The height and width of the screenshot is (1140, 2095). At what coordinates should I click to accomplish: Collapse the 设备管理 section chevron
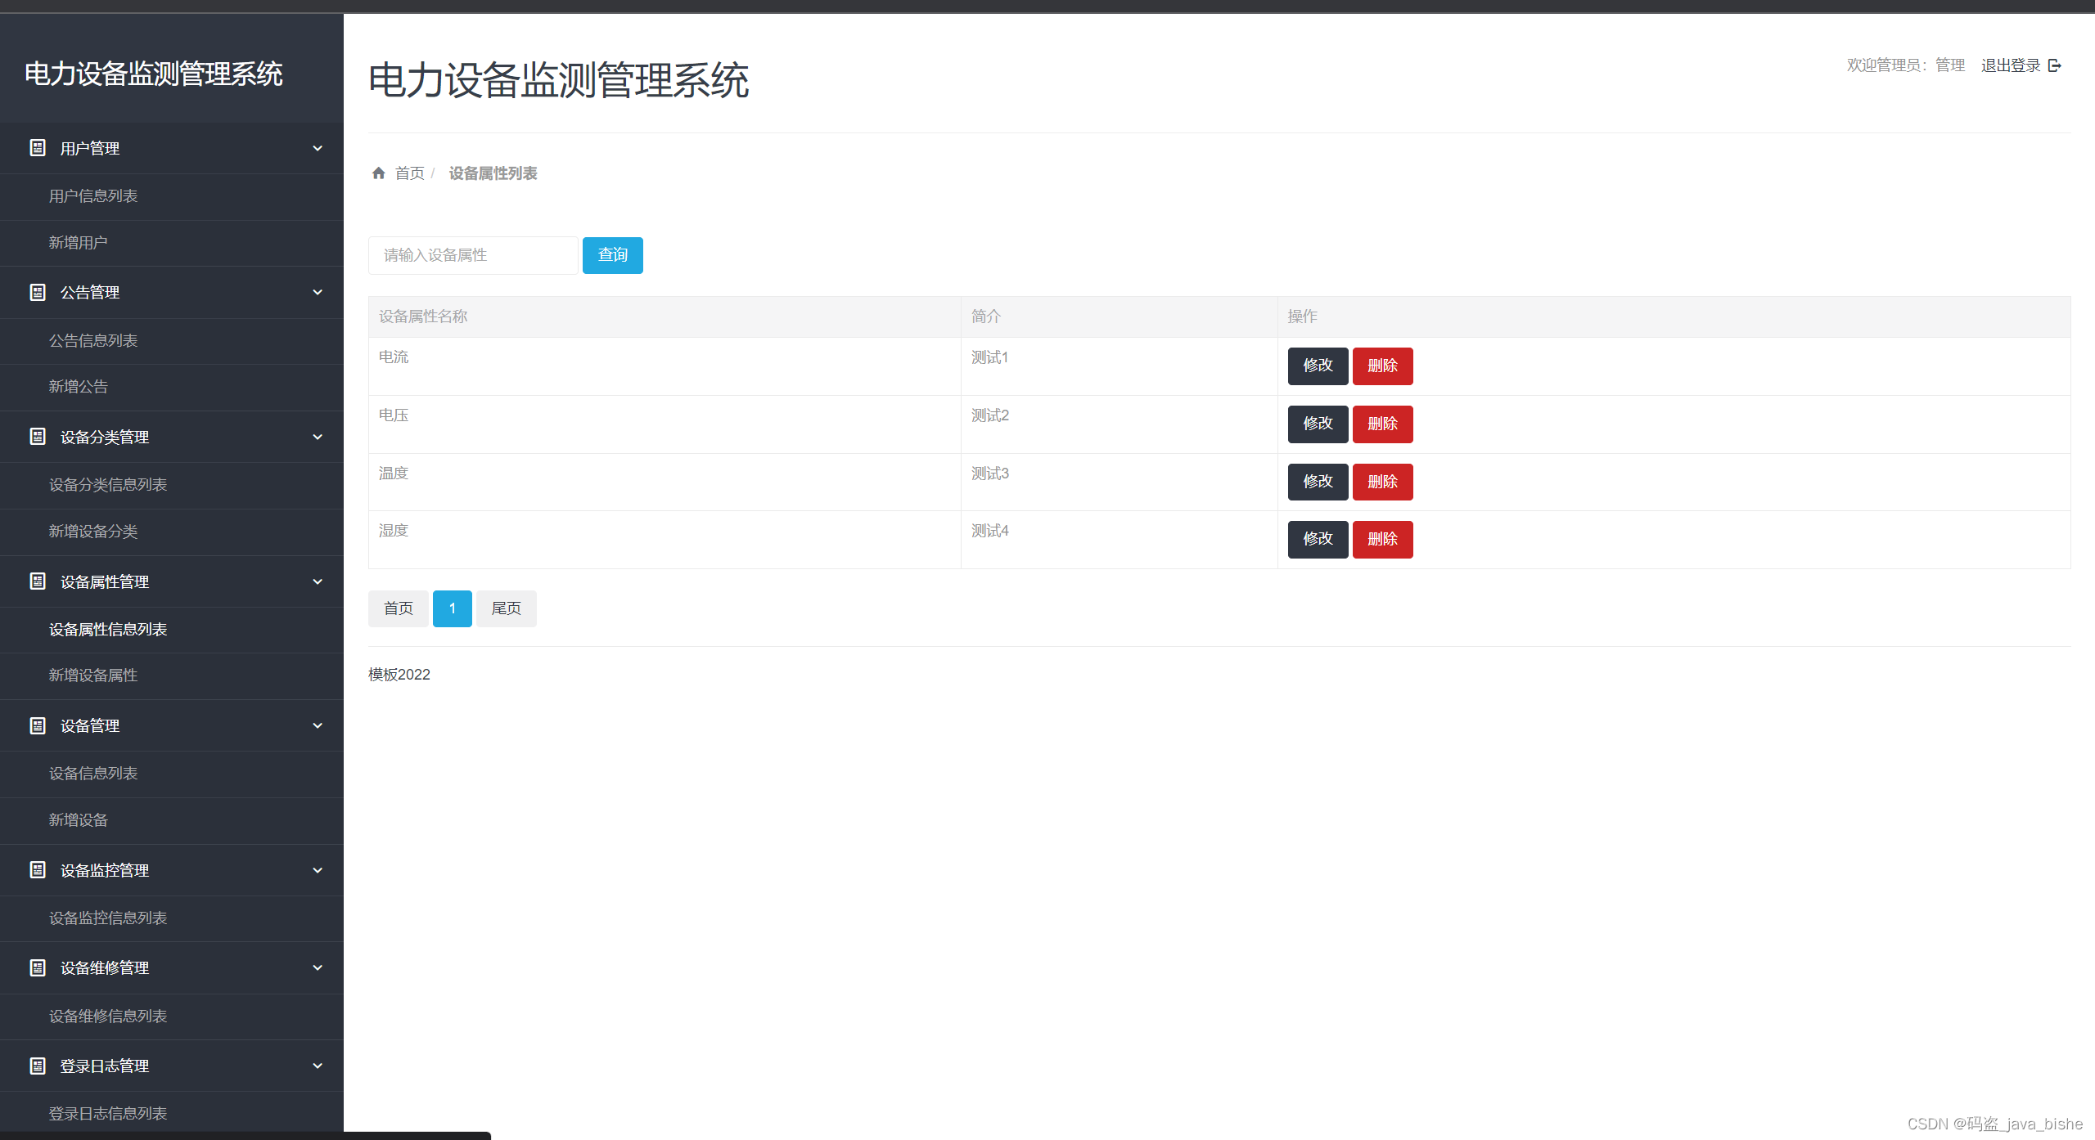(318, 725)
